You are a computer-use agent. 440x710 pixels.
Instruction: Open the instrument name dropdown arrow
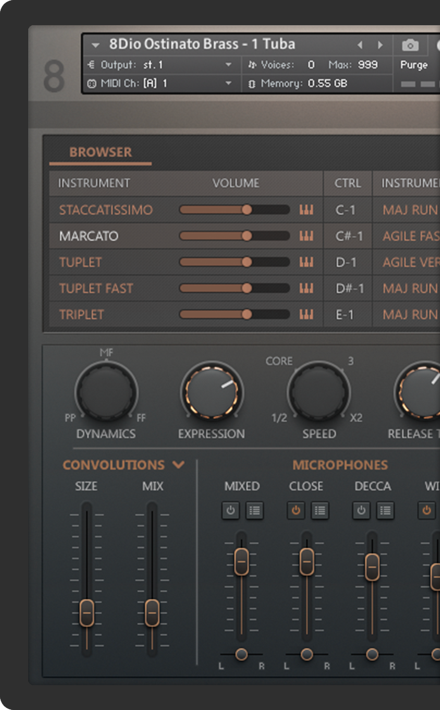coord(95,45)
